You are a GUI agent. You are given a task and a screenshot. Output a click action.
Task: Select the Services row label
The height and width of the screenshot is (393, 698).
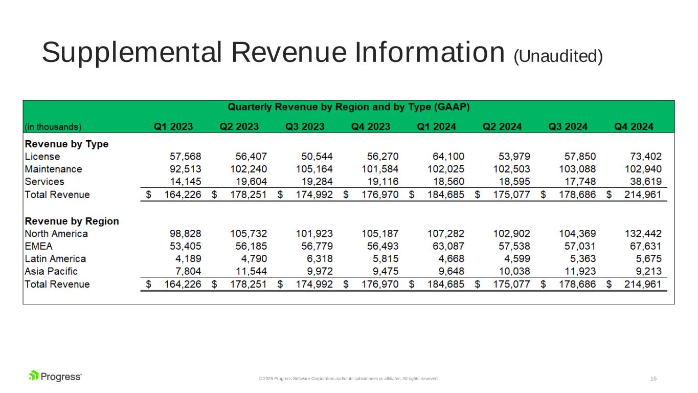click(44, 182)
